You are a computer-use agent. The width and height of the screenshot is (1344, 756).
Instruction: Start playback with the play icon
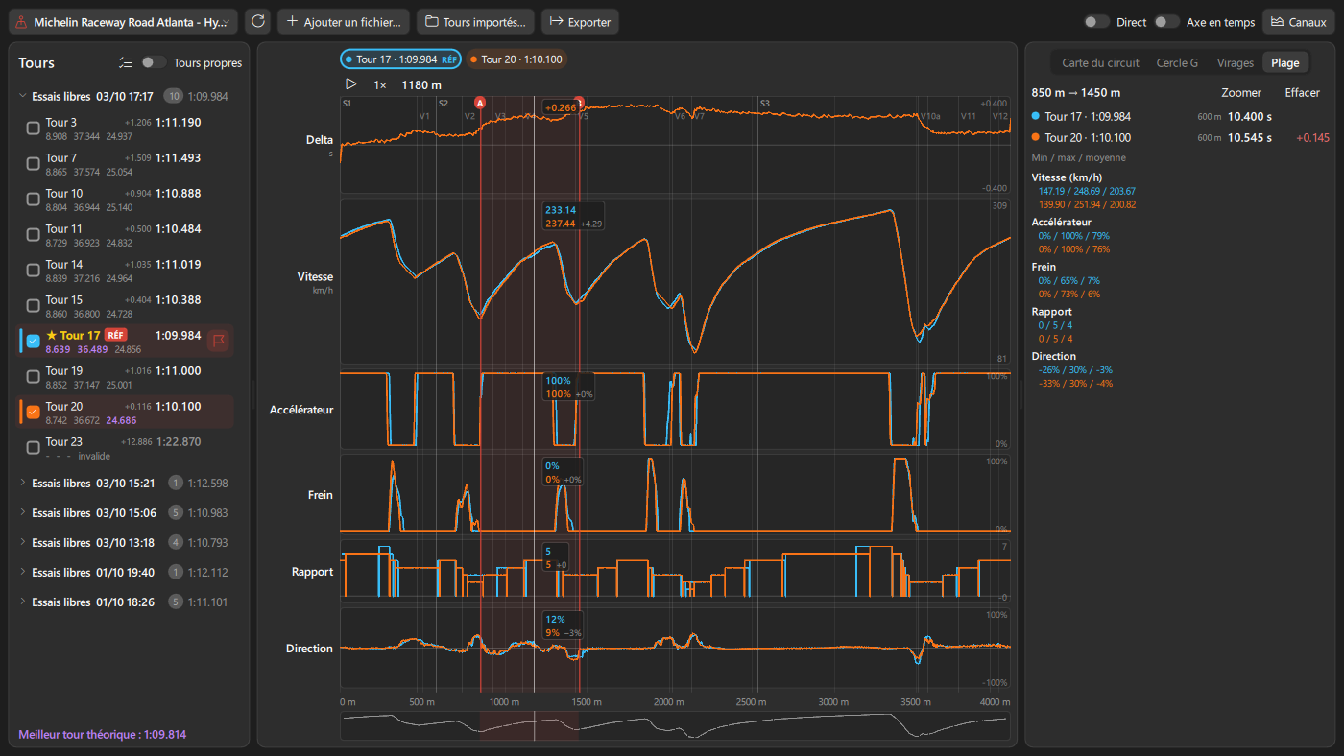tap(351, 84)
